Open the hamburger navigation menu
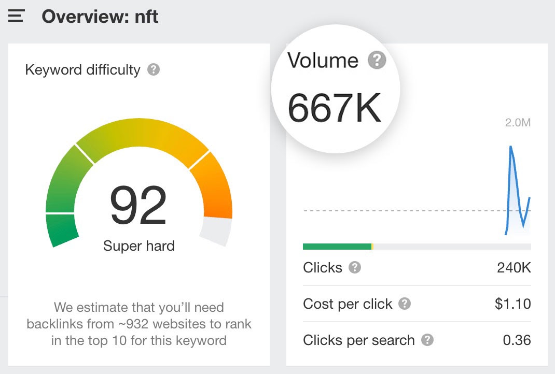 16,15
